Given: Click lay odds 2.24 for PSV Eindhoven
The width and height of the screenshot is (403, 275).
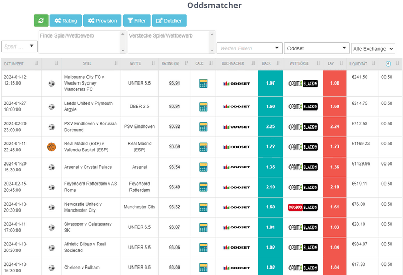Looking at the screenshot, I should 335,126.
